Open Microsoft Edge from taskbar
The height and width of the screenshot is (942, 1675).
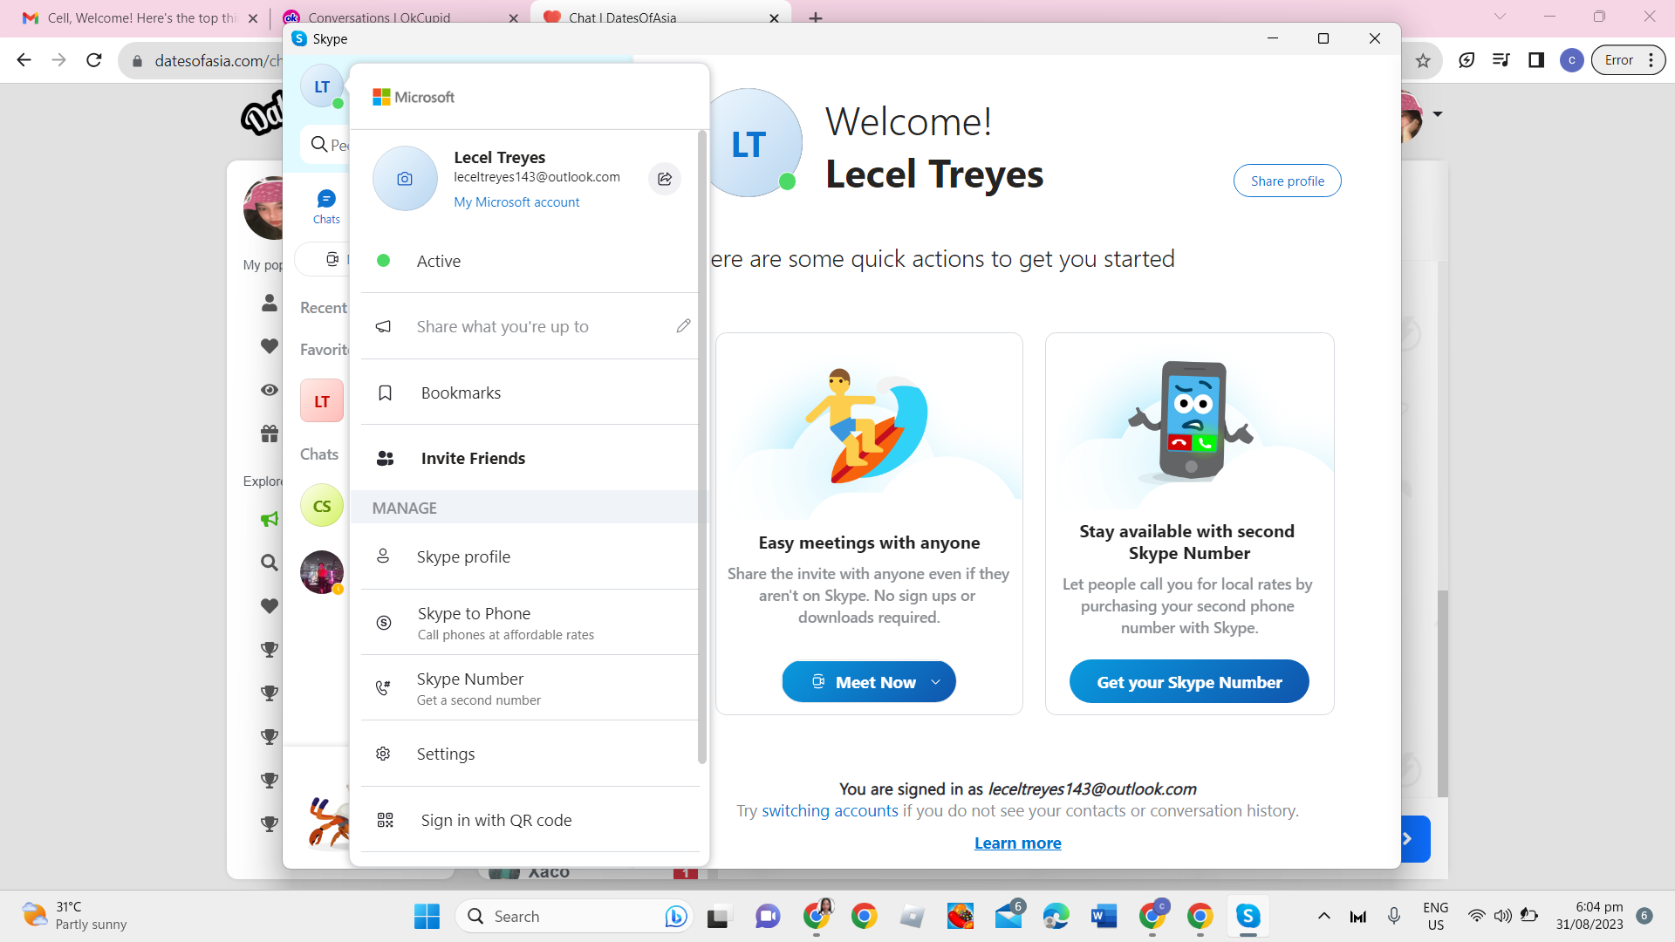(1056, 916)
